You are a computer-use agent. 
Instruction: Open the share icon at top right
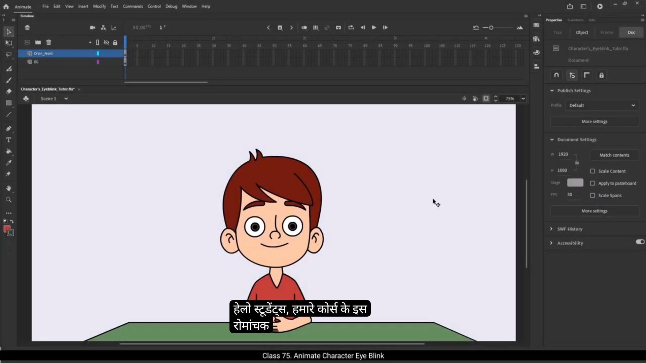pos(570,6)
